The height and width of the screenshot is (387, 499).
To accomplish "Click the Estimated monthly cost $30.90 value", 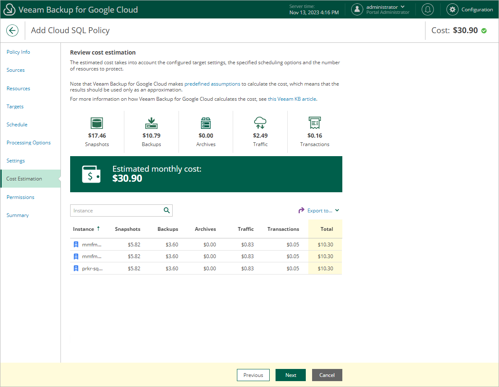I will 127,178.
